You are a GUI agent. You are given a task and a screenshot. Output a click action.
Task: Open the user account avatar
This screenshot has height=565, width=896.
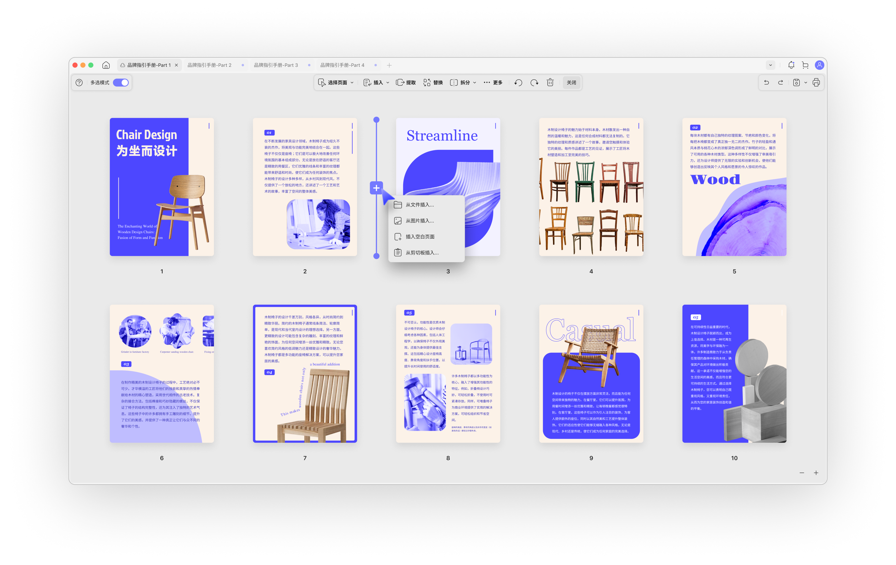coord(819,65)
